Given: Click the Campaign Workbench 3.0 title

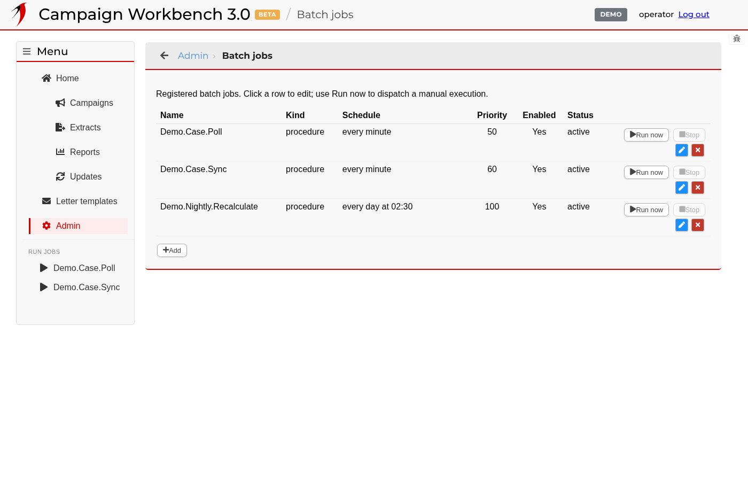Looking at the screenshot, I should coord(144,14).
